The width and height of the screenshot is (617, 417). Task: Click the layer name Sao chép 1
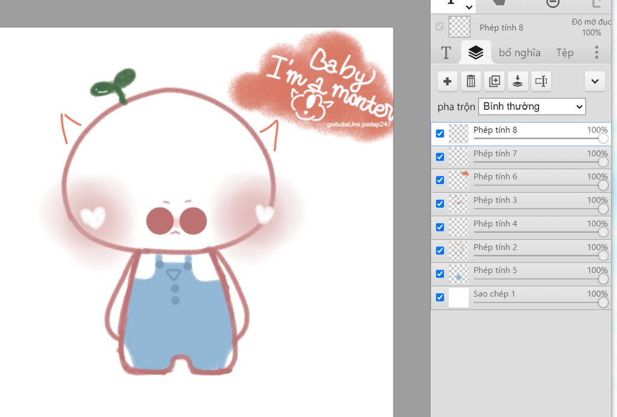pyautogui.click(x=494, y=294)
